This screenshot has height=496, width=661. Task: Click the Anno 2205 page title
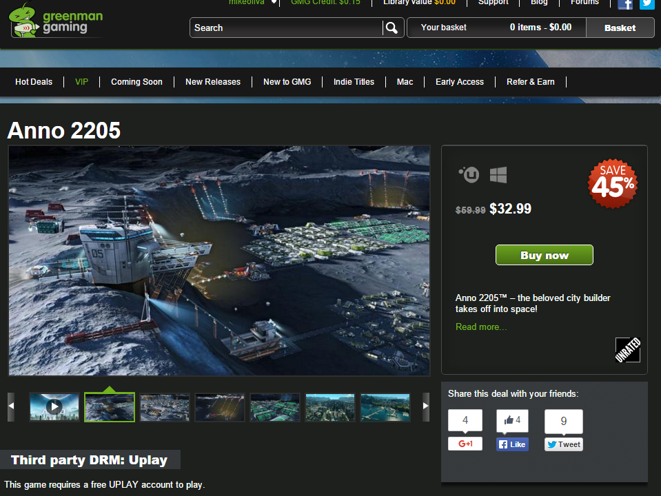click(x=64, y=130)
